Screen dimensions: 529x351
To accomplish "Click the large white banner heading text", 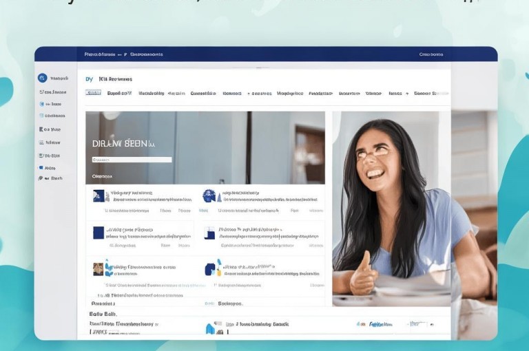I will coord(123,144).
